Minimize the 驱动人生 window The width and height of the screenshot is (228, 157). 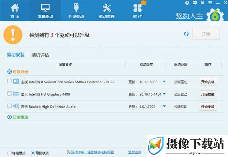point(218,3)
